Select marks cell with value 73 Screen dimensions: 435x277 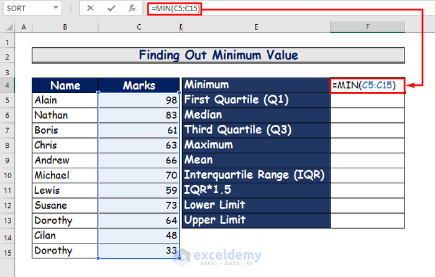(x=139, y=206)
